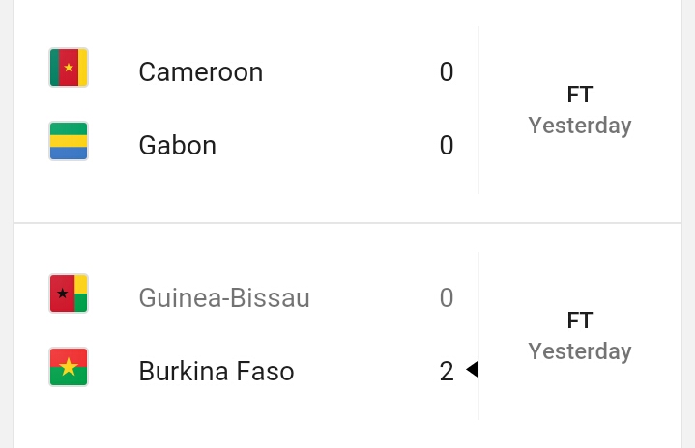Image resolution: width=695 pixels, height=448 pixels.
Task: Click the Cameroon flag icon
Action: point(69,68)
